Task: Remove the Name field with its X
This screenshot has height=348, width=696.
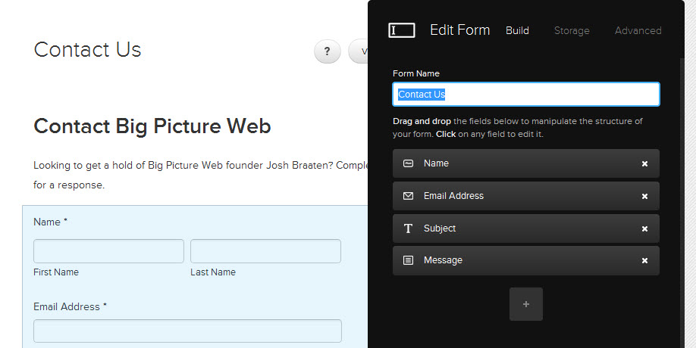Action: [644, 164]
